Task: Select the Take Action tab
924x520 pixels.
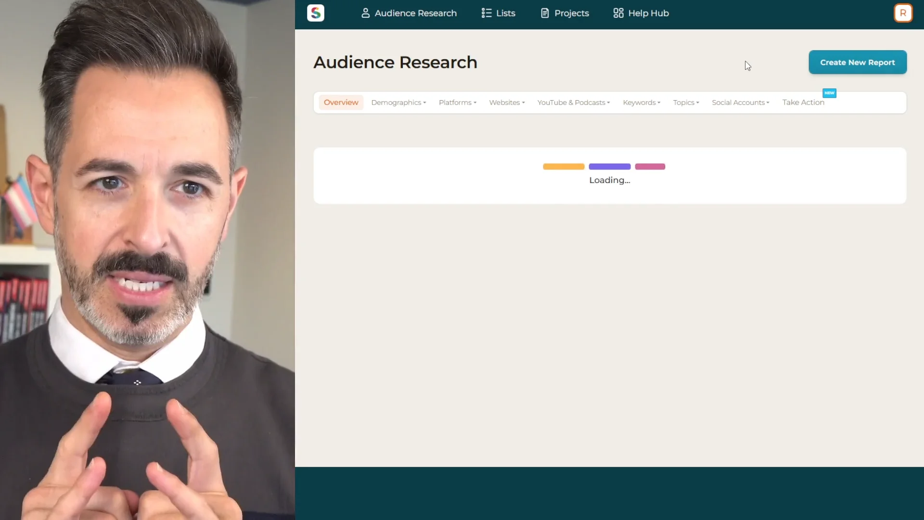Action: point(803,102)
